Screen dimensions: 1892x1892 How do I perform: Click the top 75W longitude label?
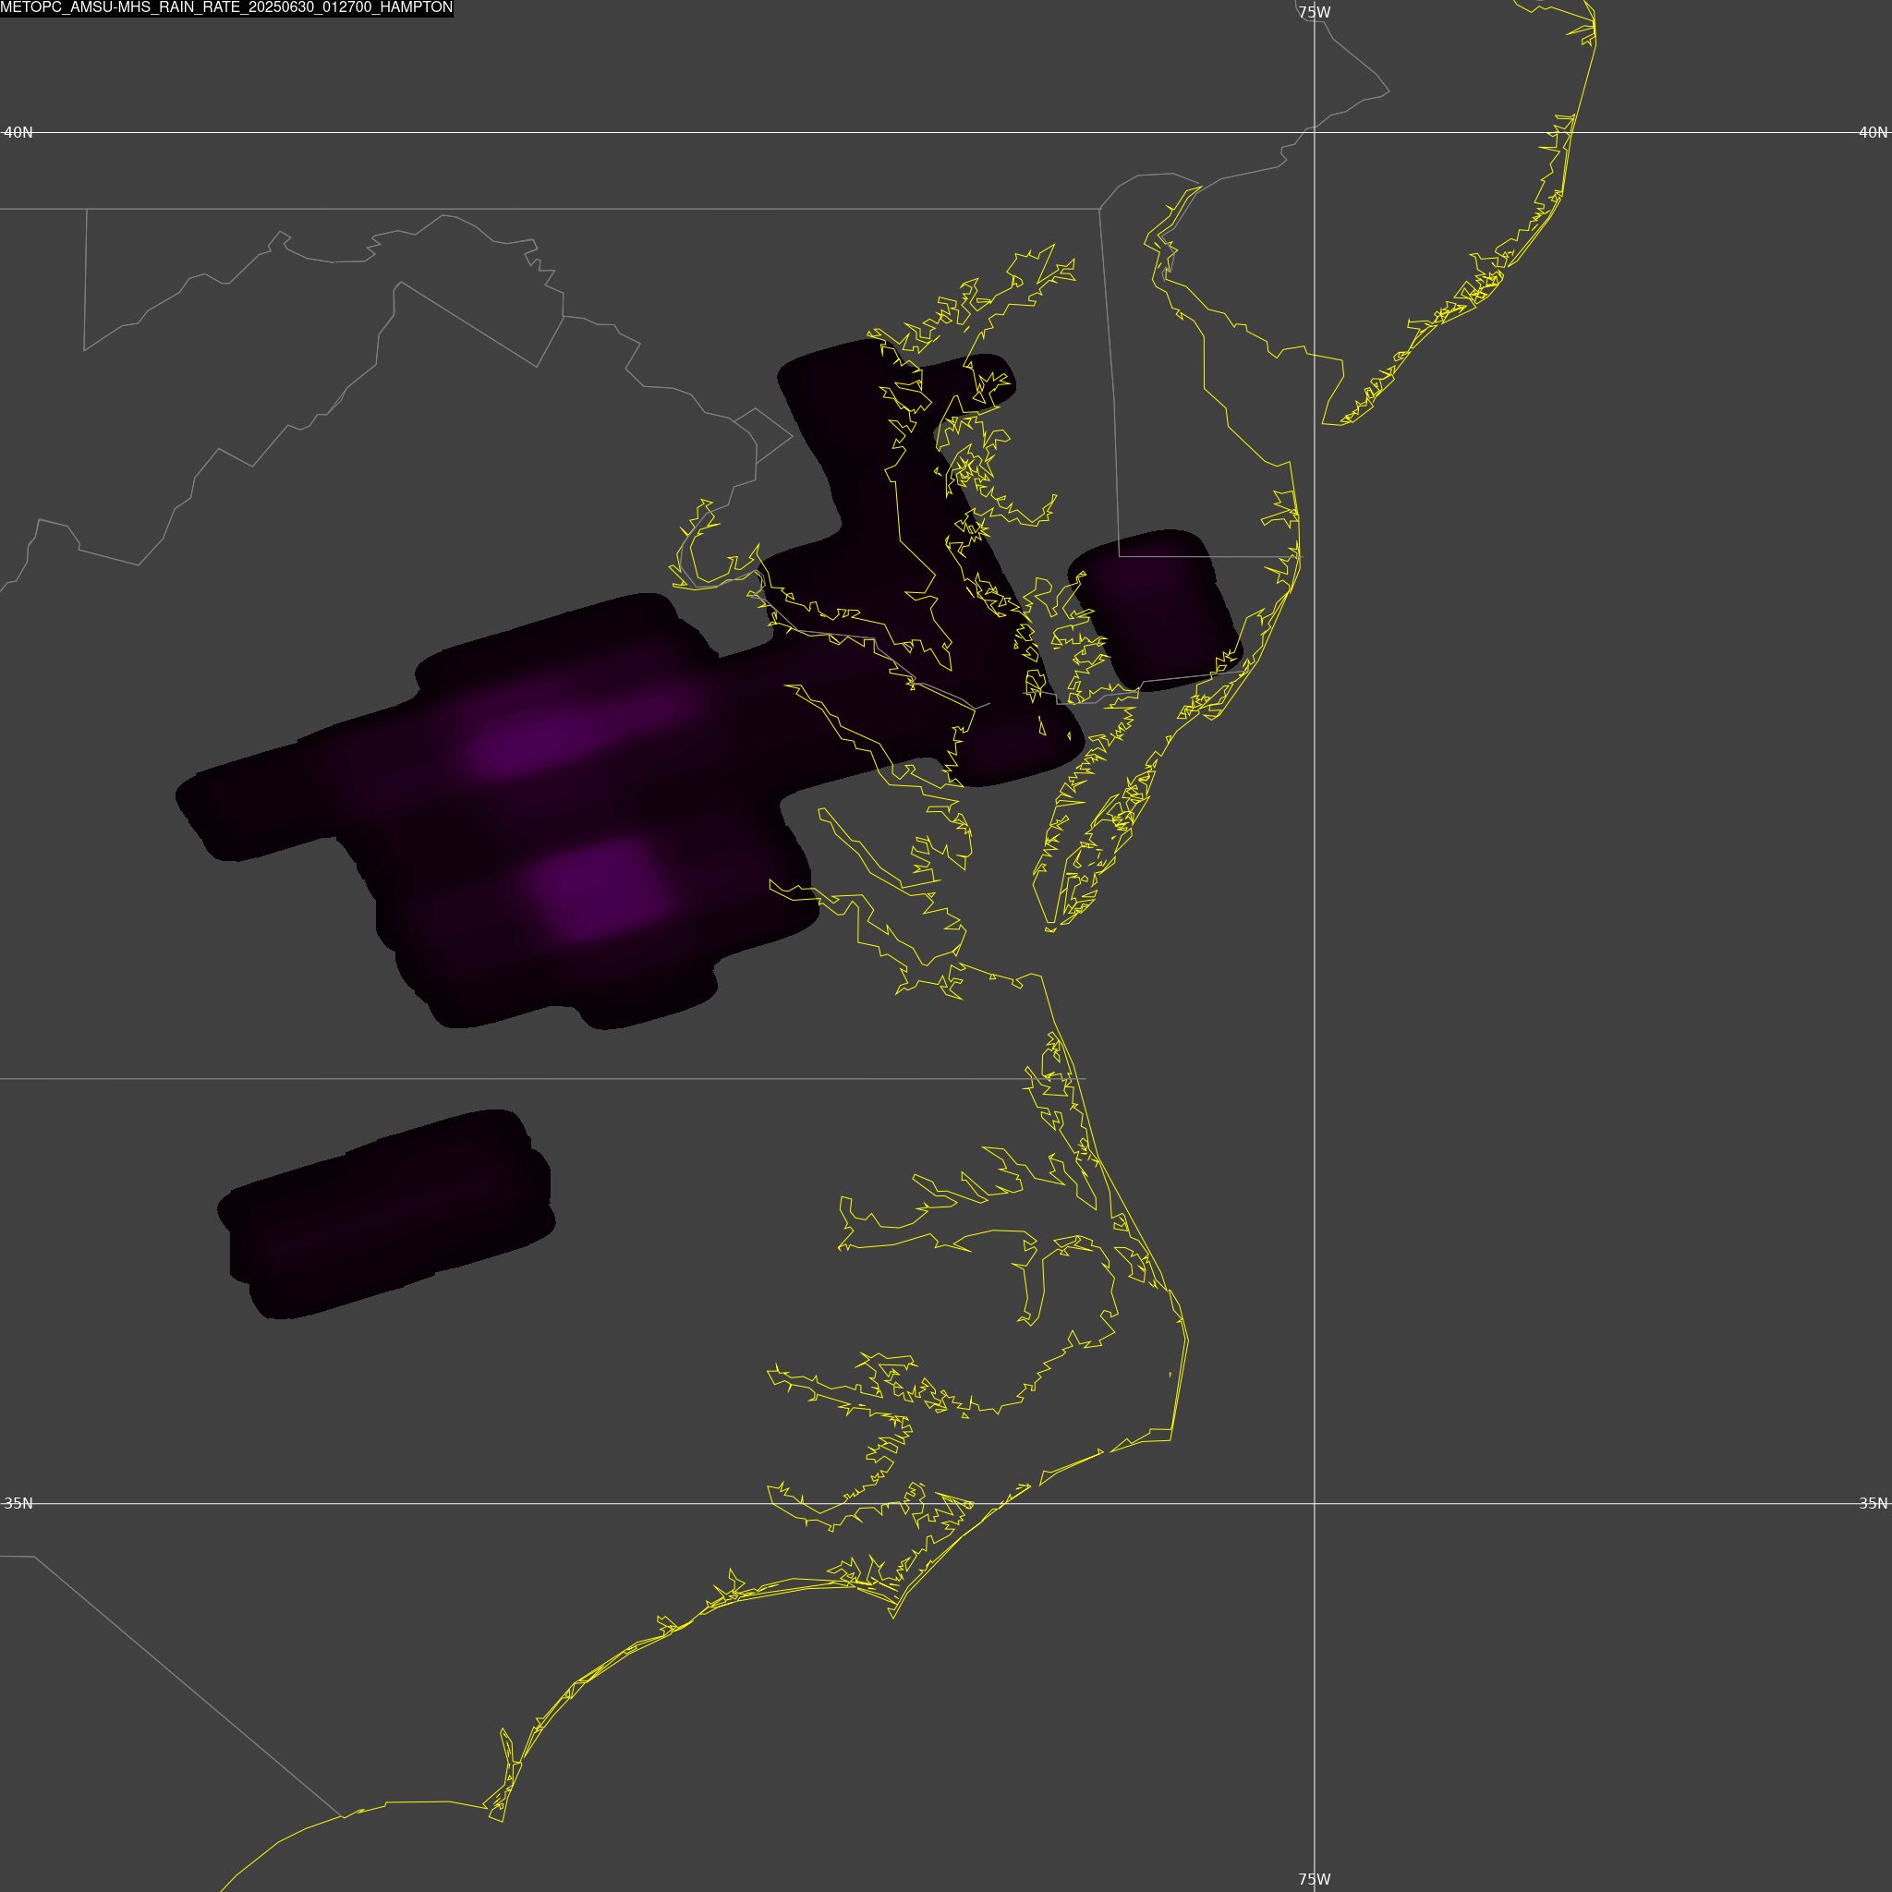(x=1315, y=13)
